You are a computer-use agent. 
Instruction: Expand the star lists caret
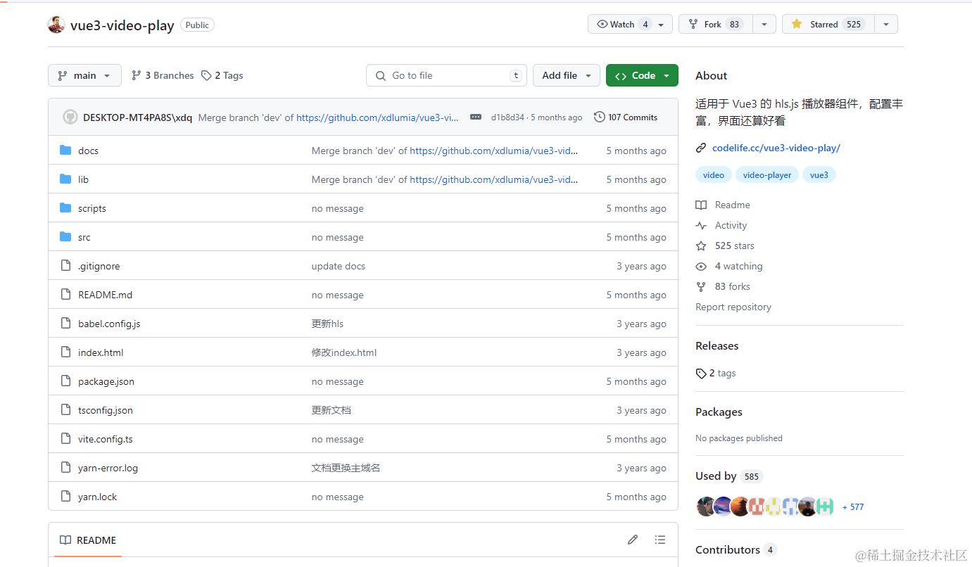(x=886, y=24)
